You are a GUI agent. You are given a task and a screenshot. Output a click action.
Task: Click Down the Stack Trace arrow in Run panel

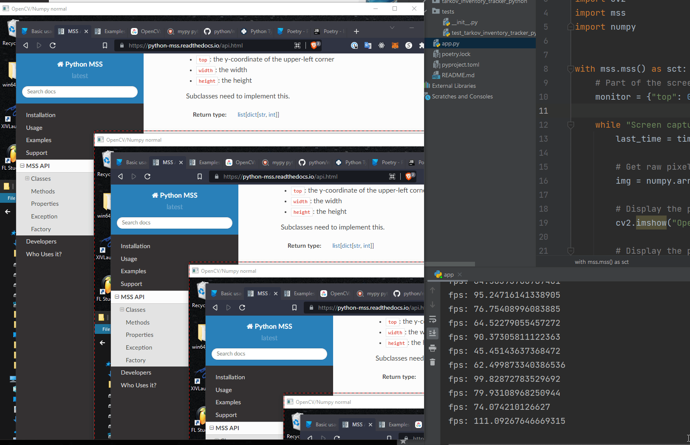pyautogui.click(x=433, y=305)
